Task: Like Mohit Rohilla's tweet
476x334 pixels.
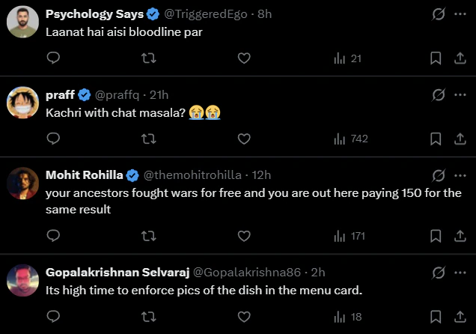Action: (243, 236)
